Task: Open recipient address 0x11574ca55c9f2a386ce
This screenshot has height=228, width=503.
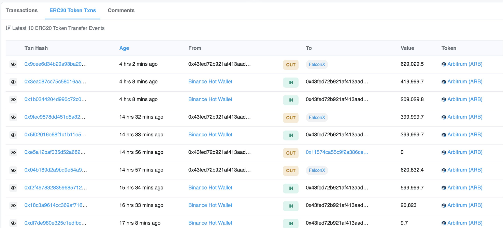Action: pyautogui.click(x=337, y=152)
